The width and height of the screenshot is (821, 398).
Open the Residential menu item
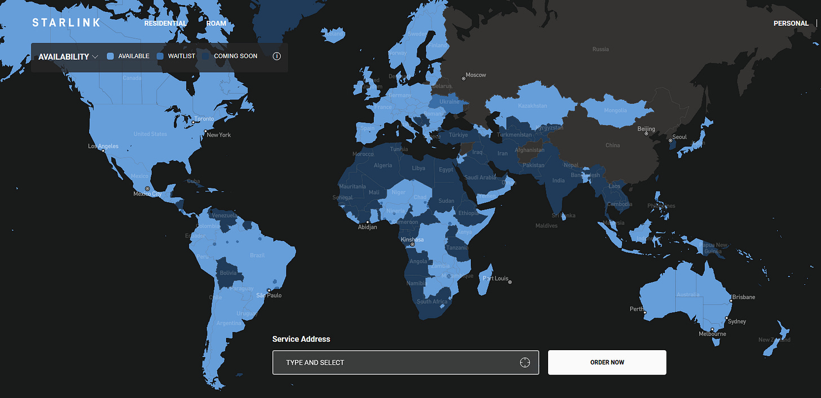coord(165,24)
